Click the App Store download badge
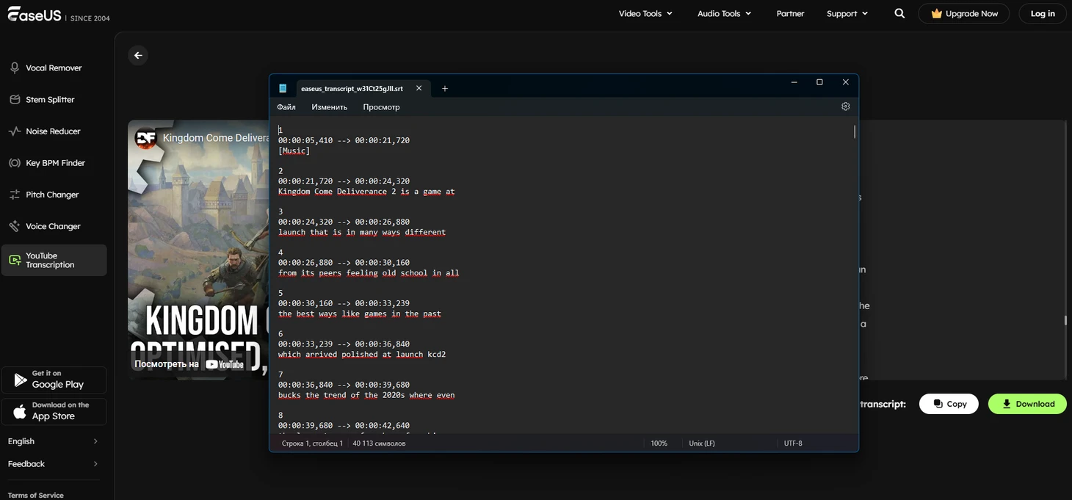 tap(54, 411)
